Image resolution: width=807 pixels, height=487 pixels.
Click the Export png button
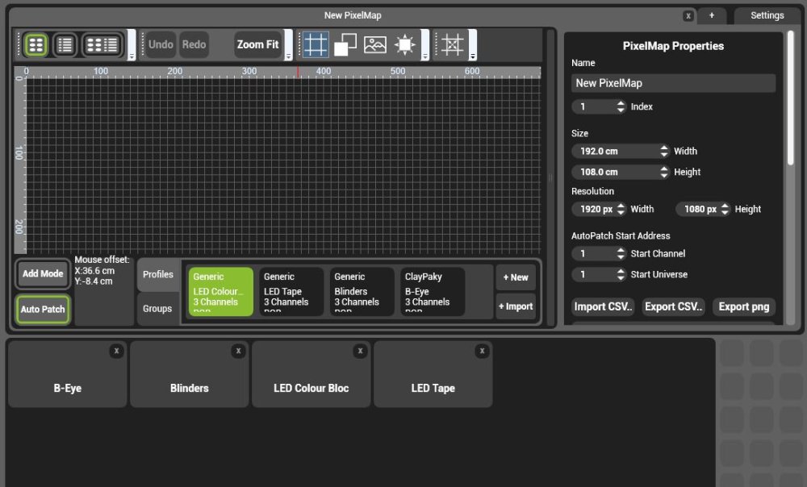(742, 306)
